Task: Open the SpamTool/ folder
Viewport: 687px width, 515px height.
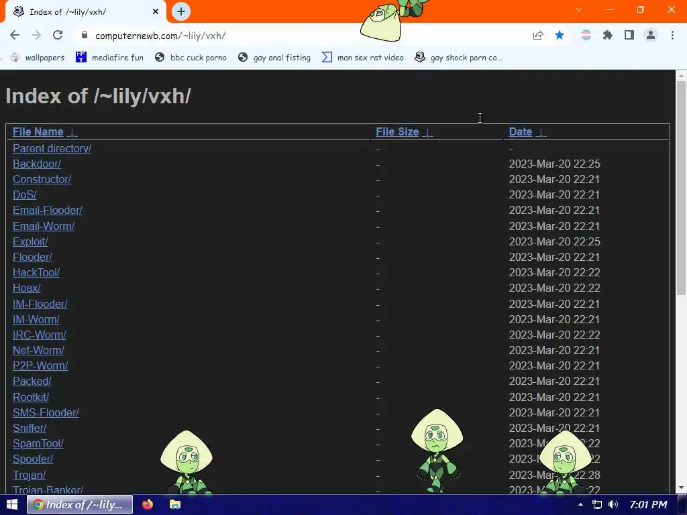Action: [x=38, y=444]
